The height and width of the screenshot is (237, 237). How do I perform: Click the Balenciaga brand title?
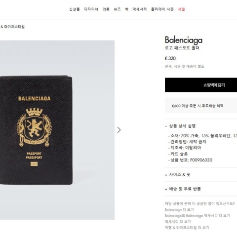[184, 40]
